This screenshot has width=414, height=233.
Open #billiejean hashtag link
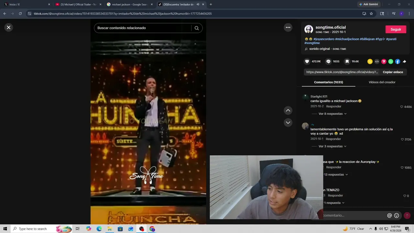point(367,39)
